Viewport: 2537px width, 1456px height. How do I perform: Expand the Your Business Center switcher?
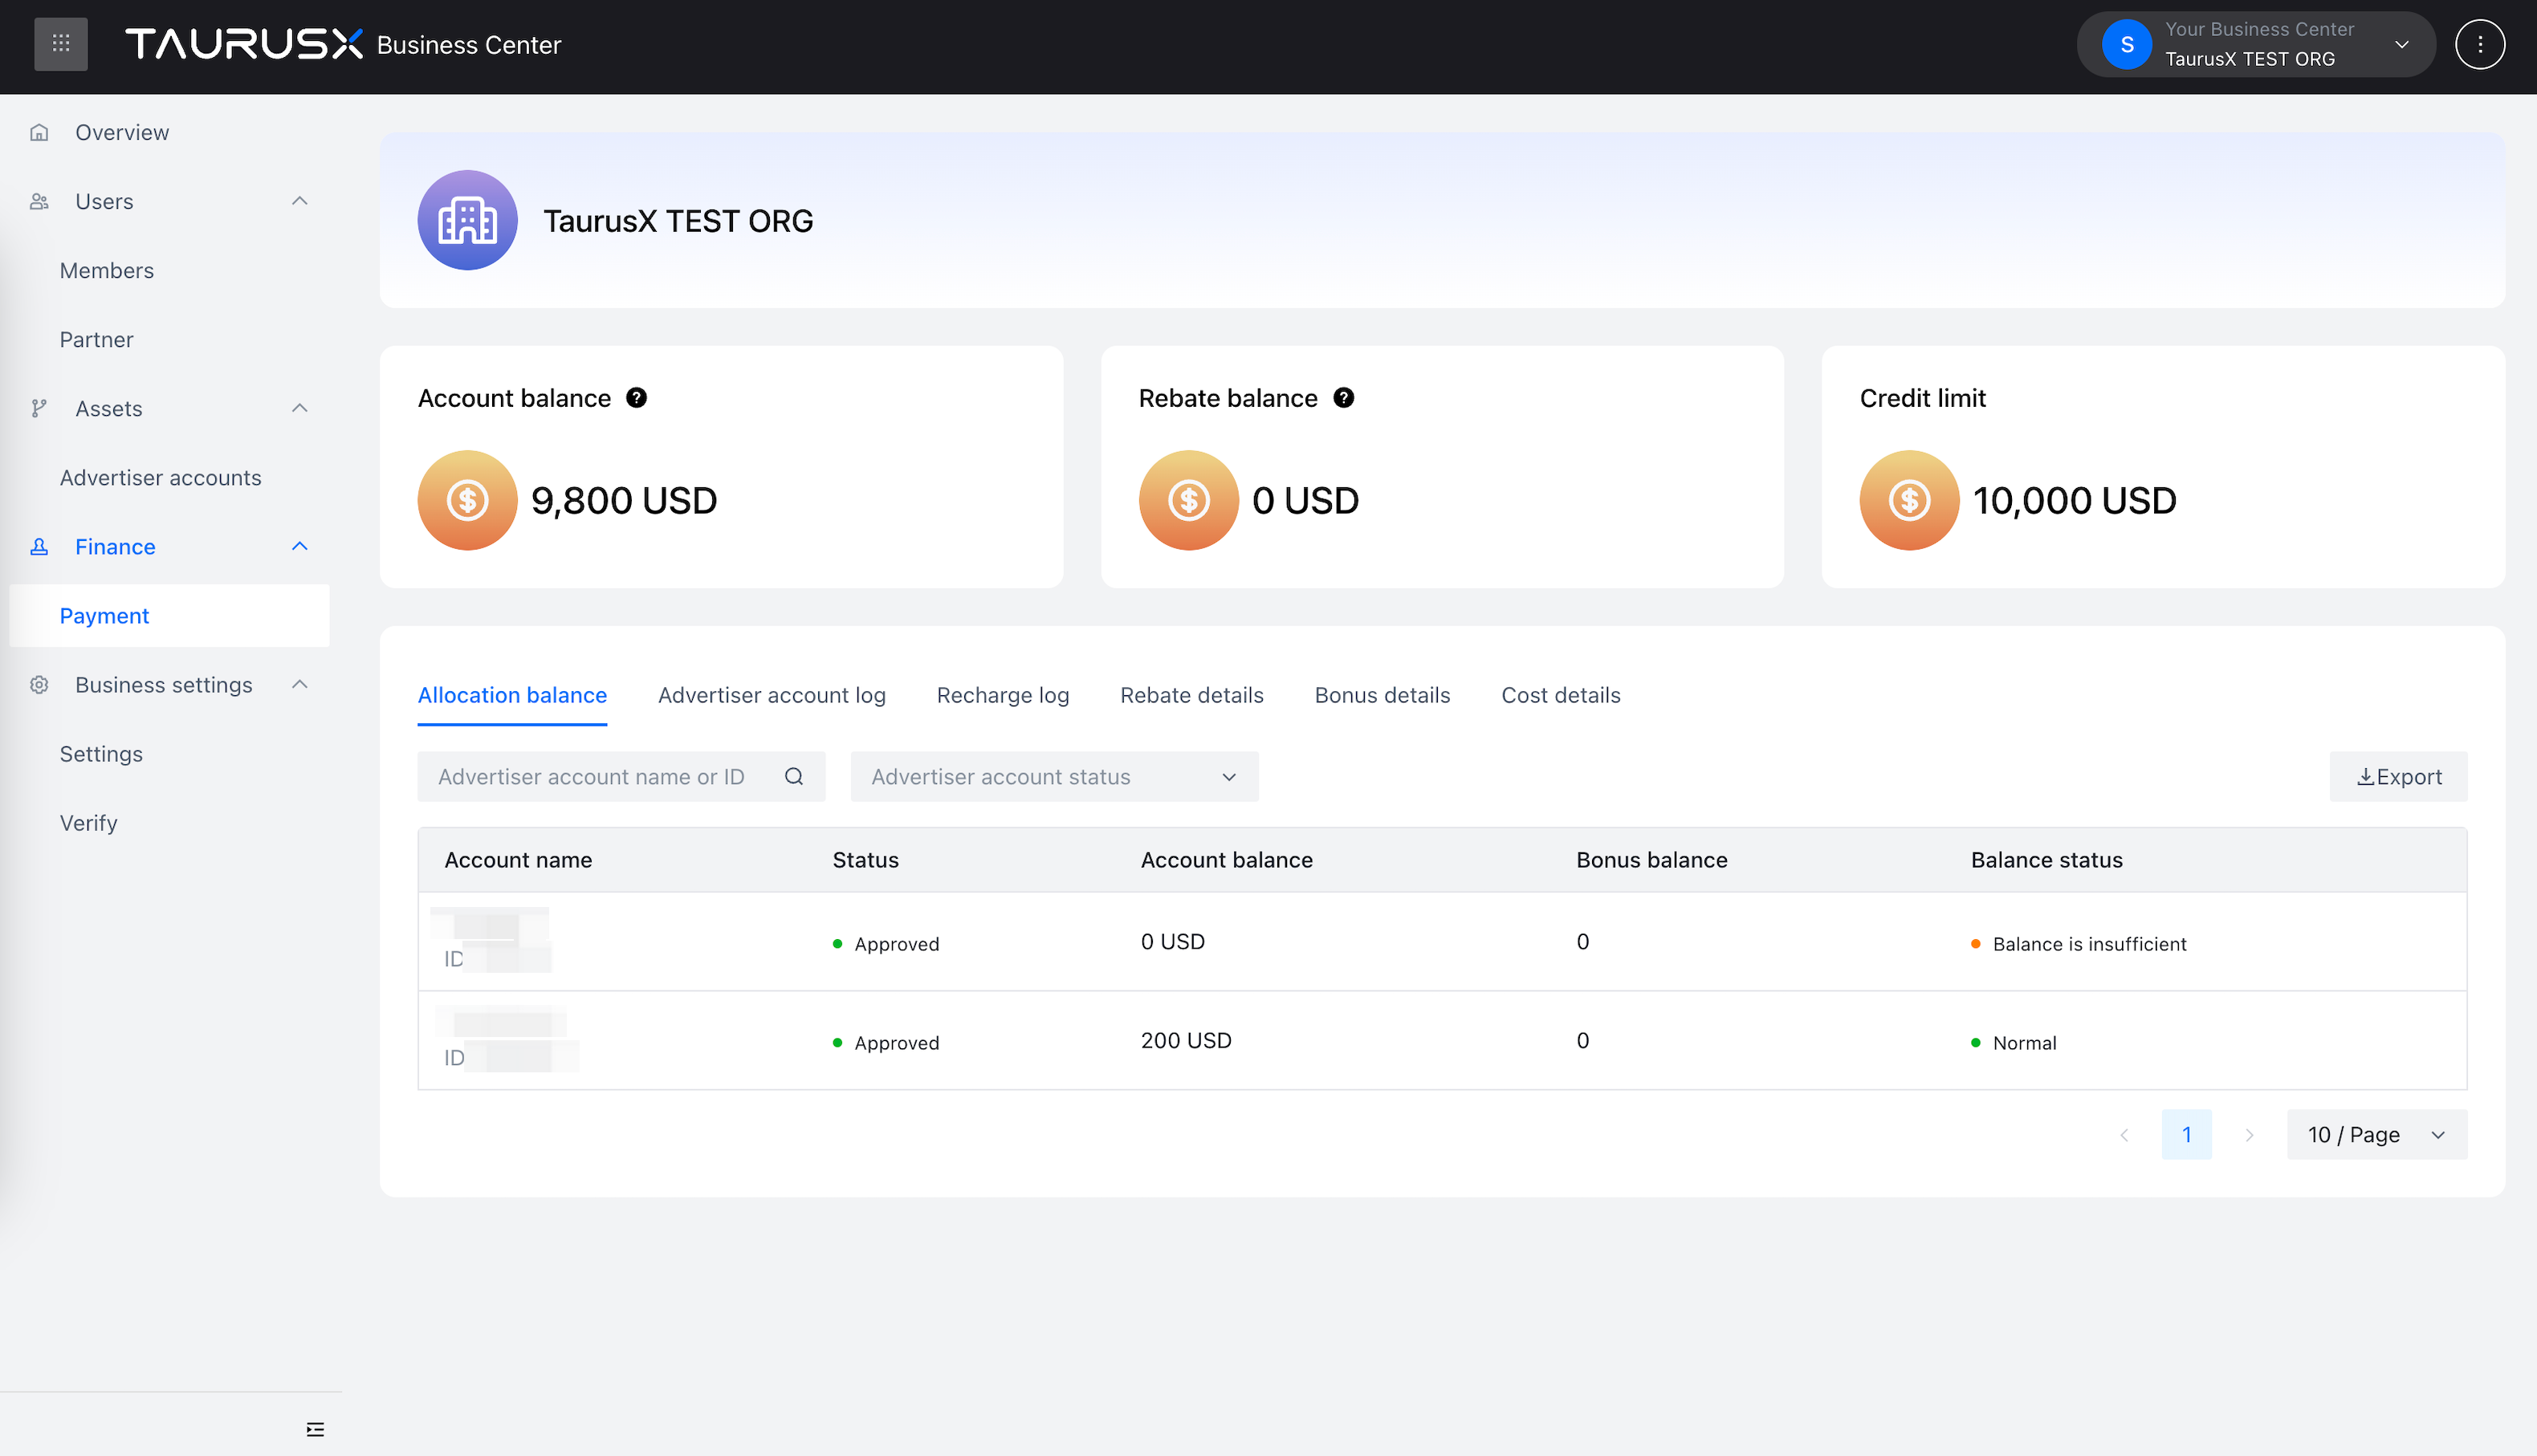2255,44
